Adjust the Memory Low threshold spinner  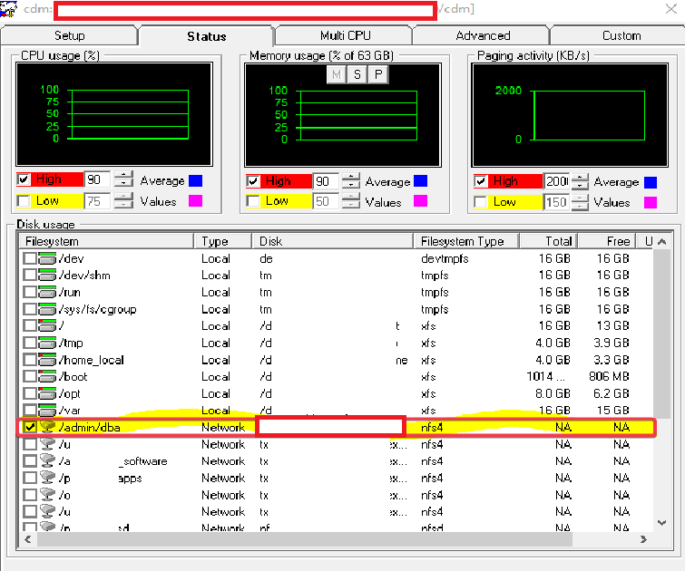pyautogui.click(x=350, y=201)
